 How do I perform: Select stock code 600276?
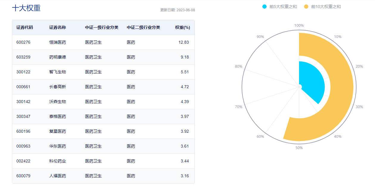tap(23, 42)
